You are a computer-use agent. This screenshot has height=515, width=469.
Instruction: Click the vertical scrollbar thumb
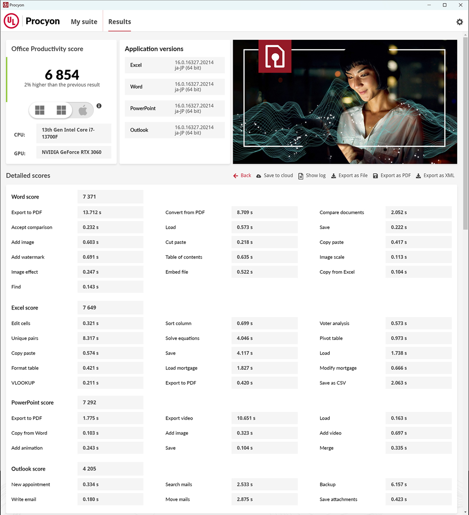(465, 133)
